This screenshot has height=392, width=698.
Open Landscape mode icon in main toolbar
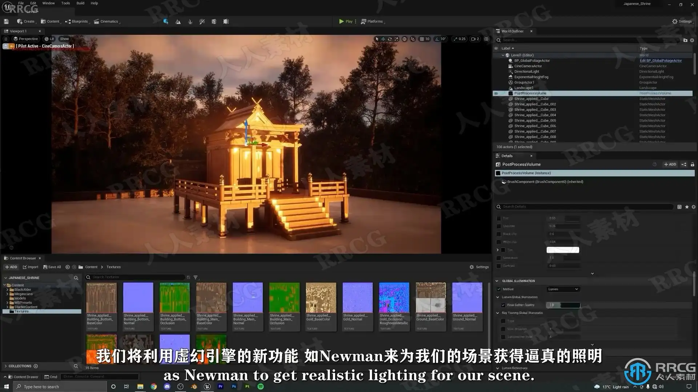tap(178, 22)
